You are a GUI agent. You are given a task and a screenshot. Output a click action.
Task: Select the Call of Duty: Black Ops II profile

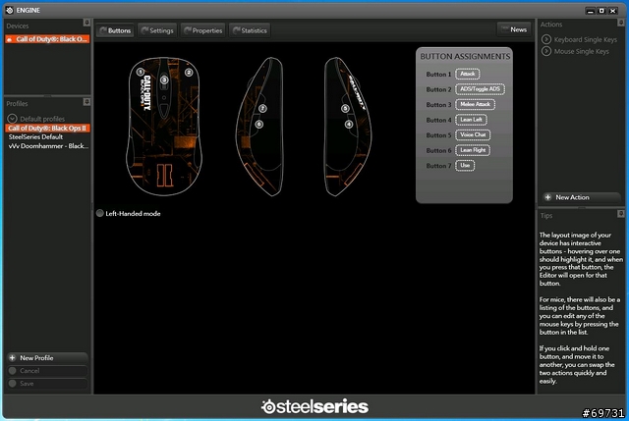(x=47, y=128)
